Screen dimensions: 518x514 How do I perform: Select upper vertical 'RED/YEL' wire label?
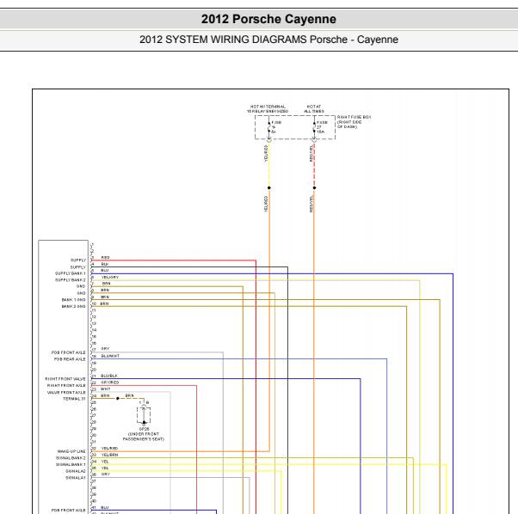[x=311, y=154]
